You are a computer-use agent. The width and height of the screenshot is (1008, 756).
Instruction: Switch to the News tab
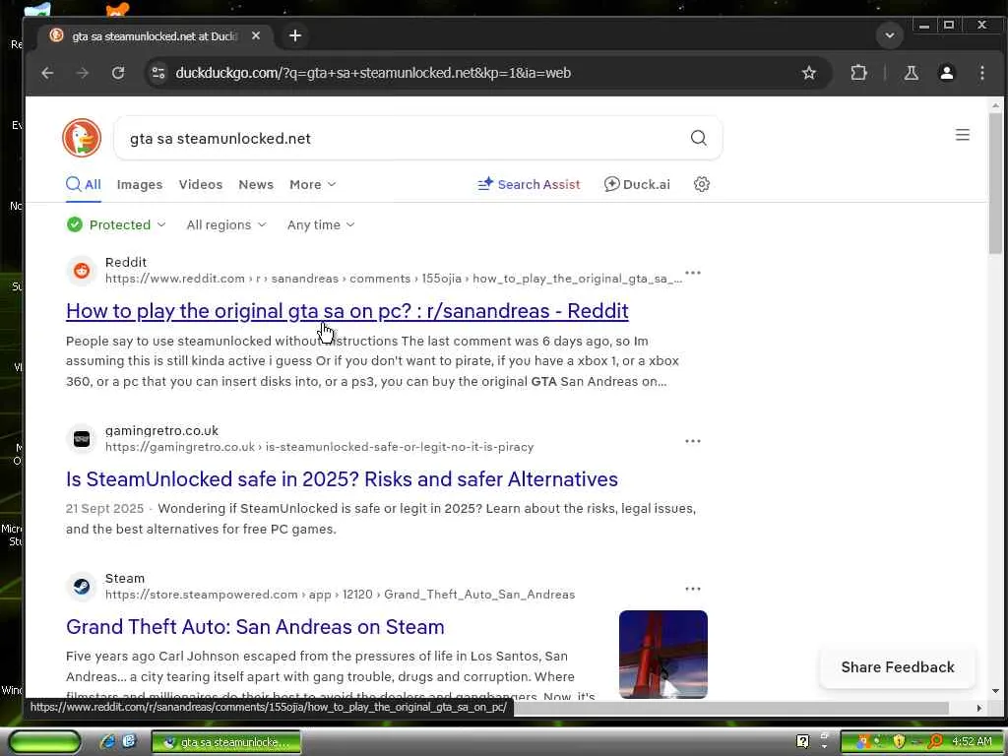tap(256, 184)
